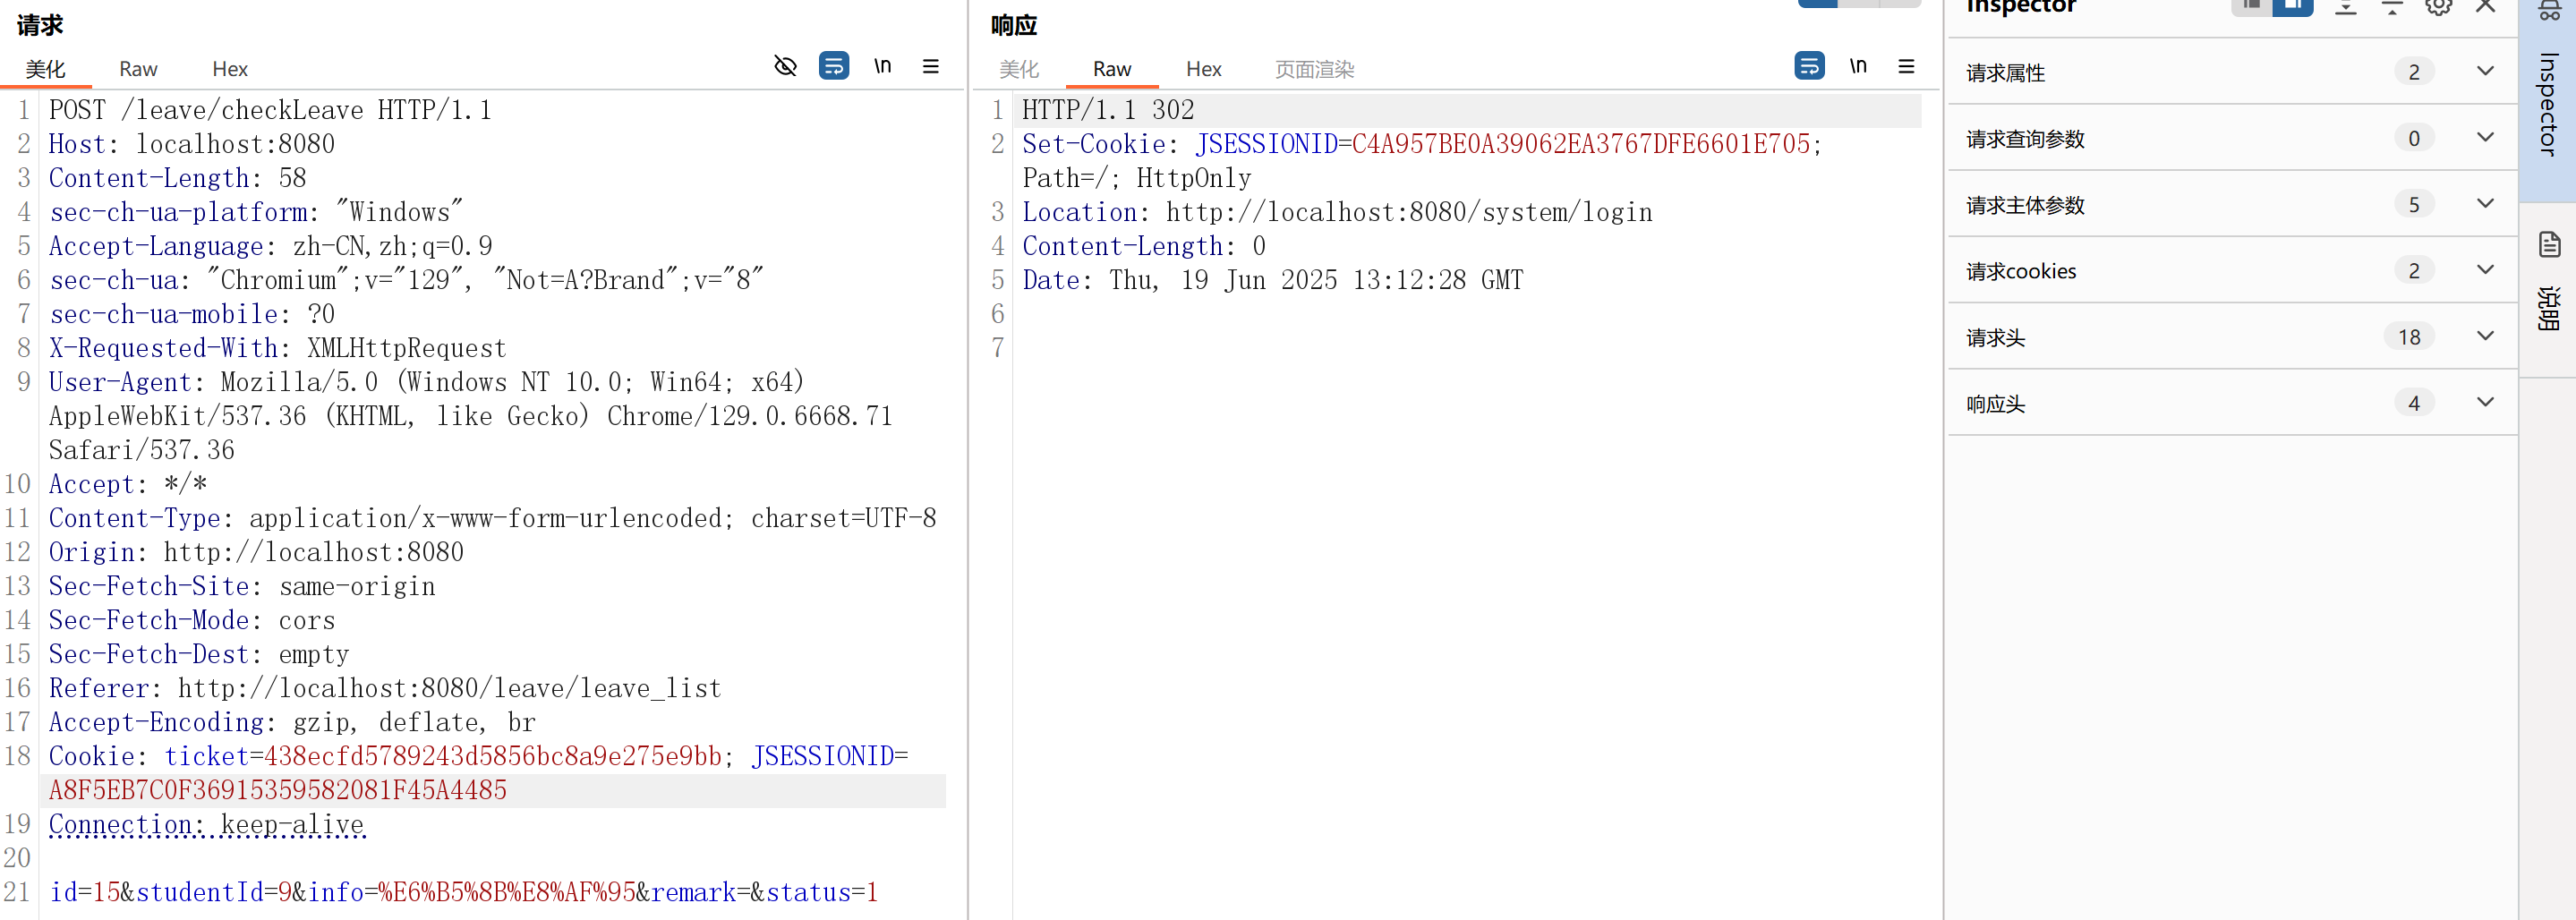The width and height of the screenshot is (2576, 920).
Task: Switch Inspector to right-docked layout
Action: tap(2292, 6)
